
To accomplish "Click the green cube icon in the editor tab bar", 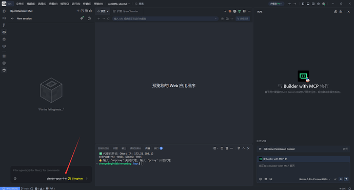I will click(239, 11).
